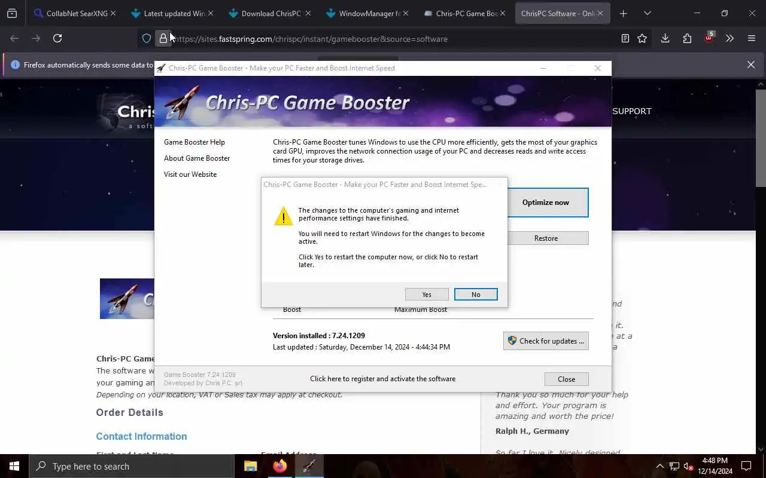The height and width of the screenshot is (478, 766).
Task: Click Contact Information heading on webpage
Action: [x=142, y=436]
